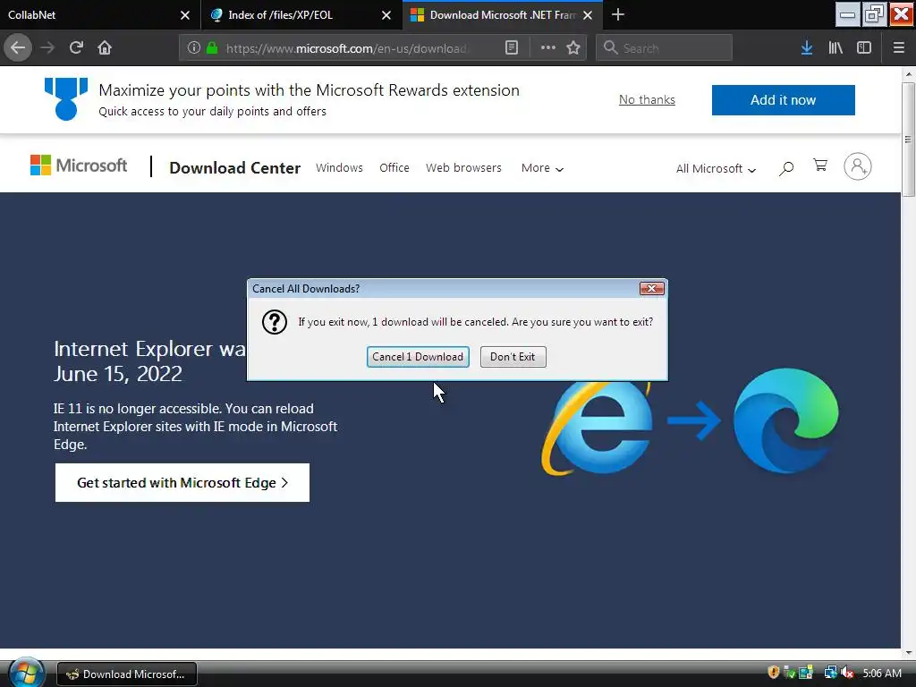Switch to the CollabNet tab

(100, 14)
